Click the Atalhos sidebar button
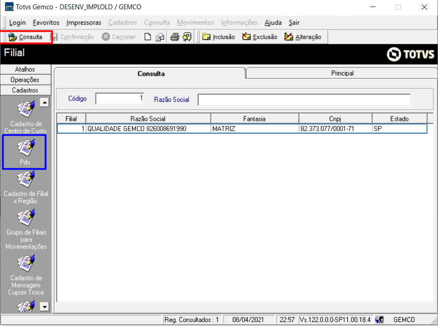The height and width of the screenshot is (326, 438). 26,69
